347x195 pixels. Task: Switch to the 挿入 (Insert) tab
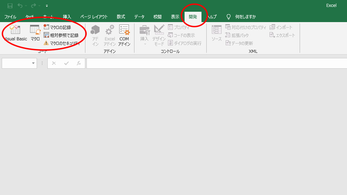coord(67,17)
